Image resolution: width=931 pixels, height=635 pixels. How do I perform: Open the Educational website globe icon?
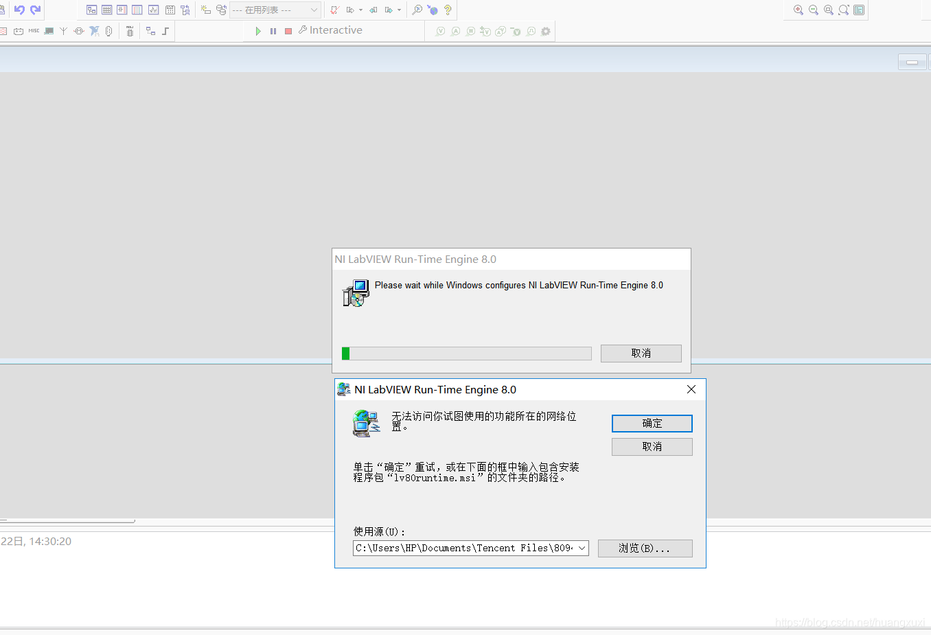432,10
